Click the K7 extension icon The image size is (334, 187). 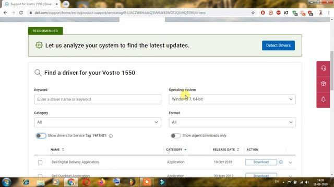pos(286,12)
